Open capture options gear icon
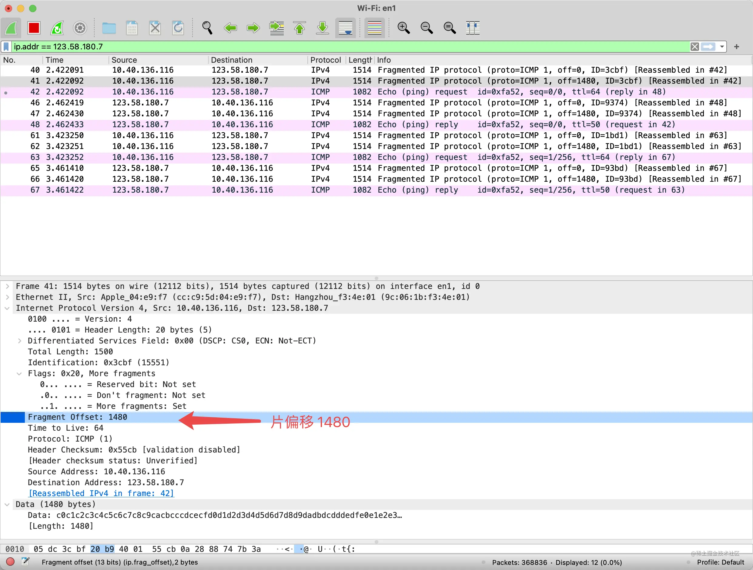The height and width of the screenshot is (570, 753). 80,28
